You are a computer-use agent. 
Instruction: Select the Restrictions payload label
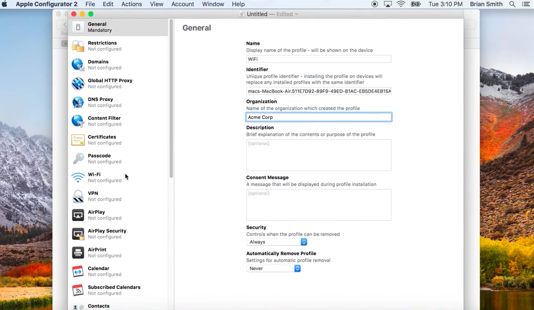(102, 43)
